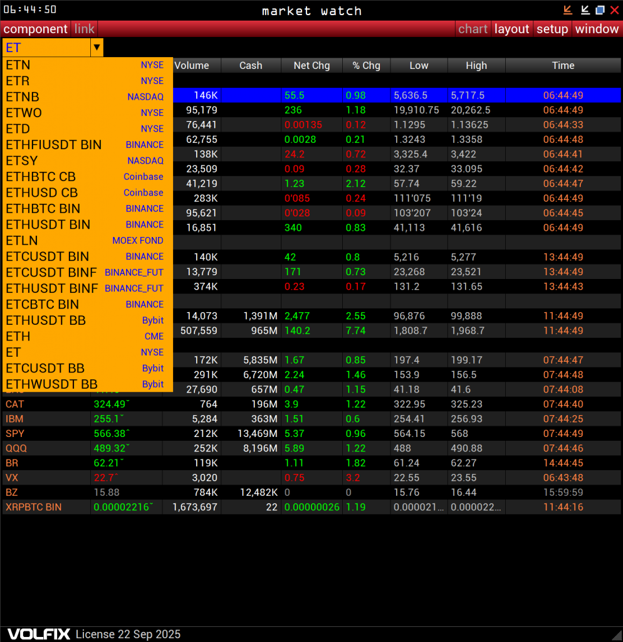
Task: Pick ETHWUSDT BB Bybit entry
Action: [88, 384]
